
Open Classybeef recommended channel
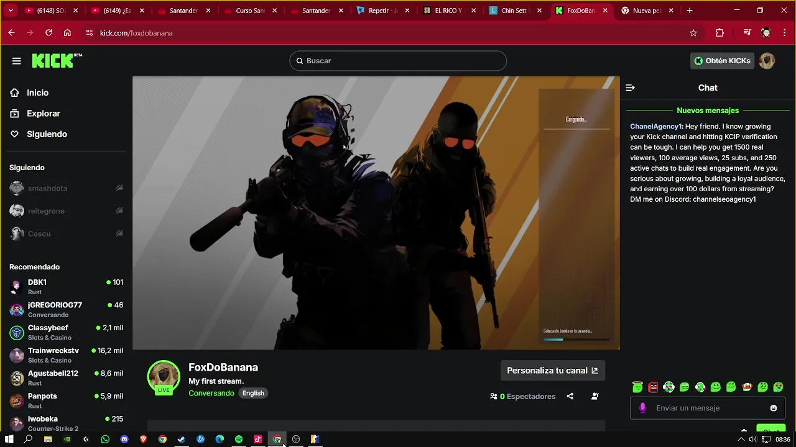click(67, 332)
